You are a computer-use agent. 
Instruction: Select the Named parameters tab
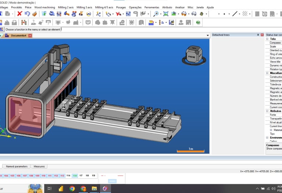click(17, 166)
